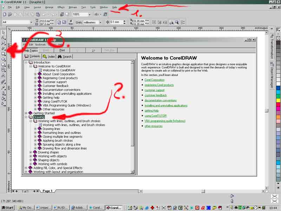Screen dimensions: 281x211
Task: Click the nudge offset 0.1 mm field
Action: (x=116, y=22)
